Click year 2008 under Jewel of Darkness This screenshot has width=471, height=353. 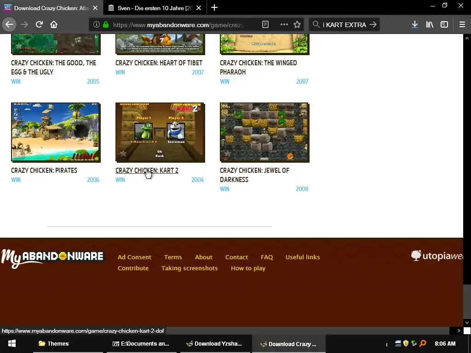tap(302, 189)
